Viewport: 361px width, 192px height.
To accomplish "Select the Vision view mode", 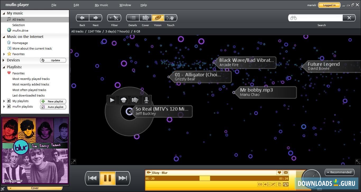I will [x=158, y=18].
